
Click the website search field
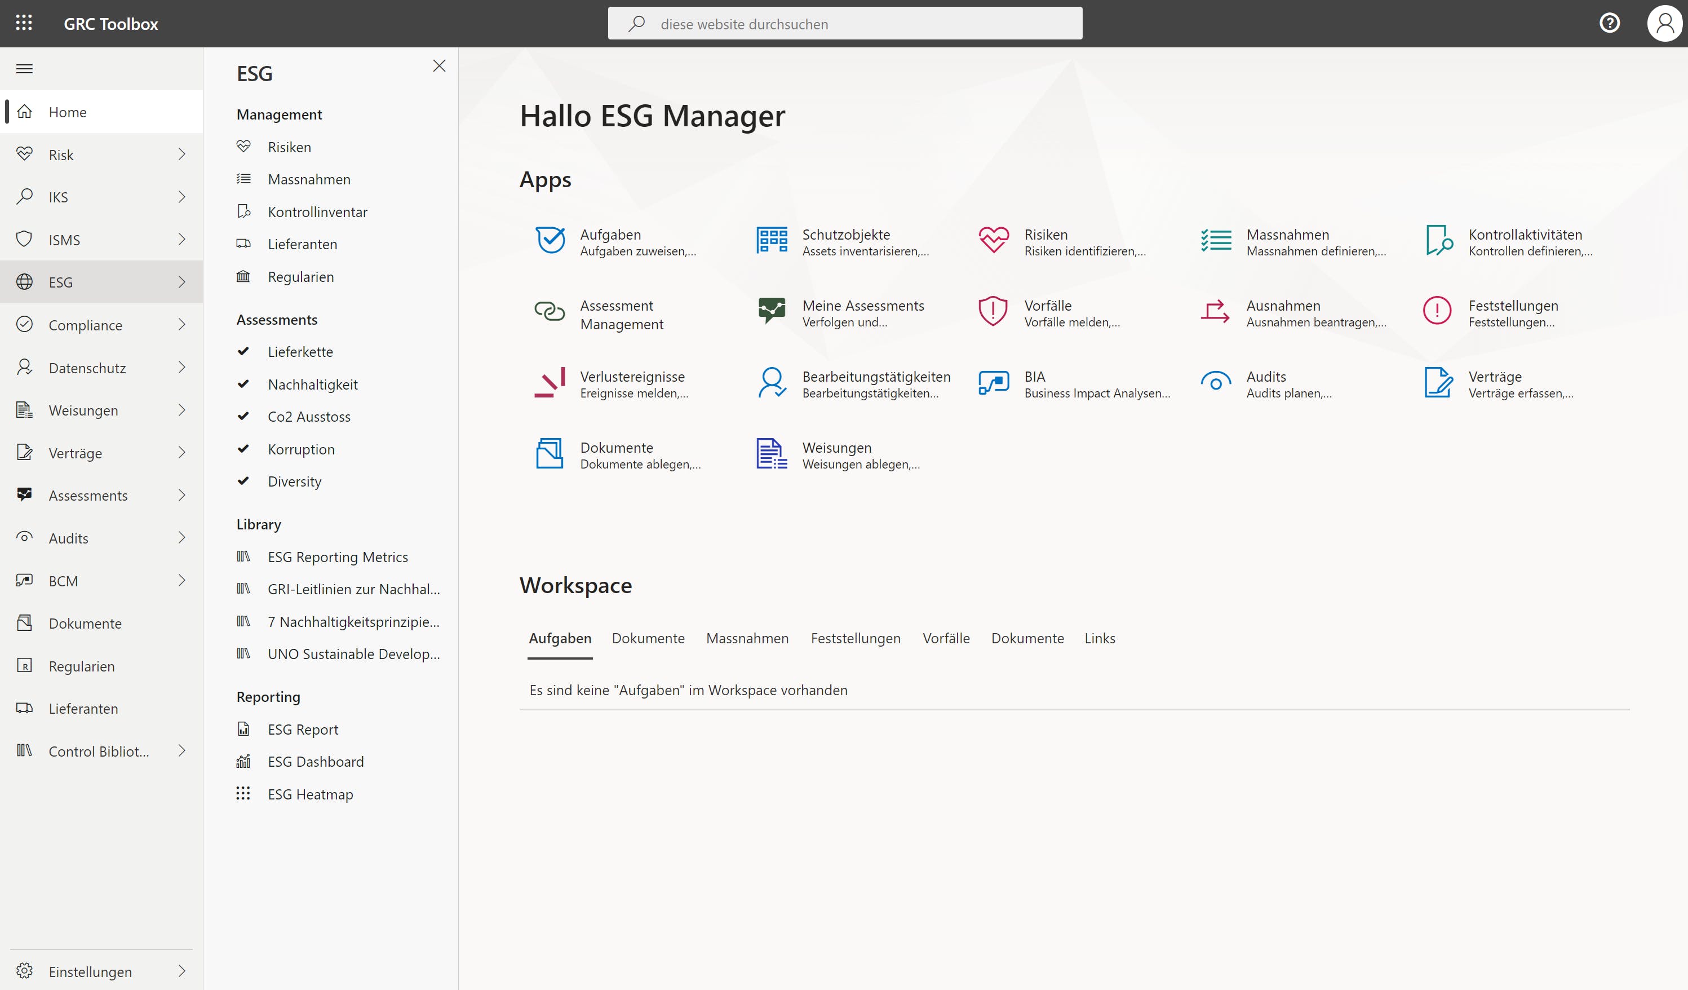[x=844, y=24]
